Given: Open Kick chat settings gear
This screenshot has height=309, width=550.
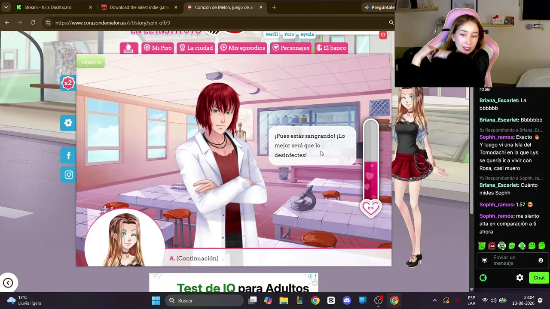Looking at the screenshot, I should (519, 278).
